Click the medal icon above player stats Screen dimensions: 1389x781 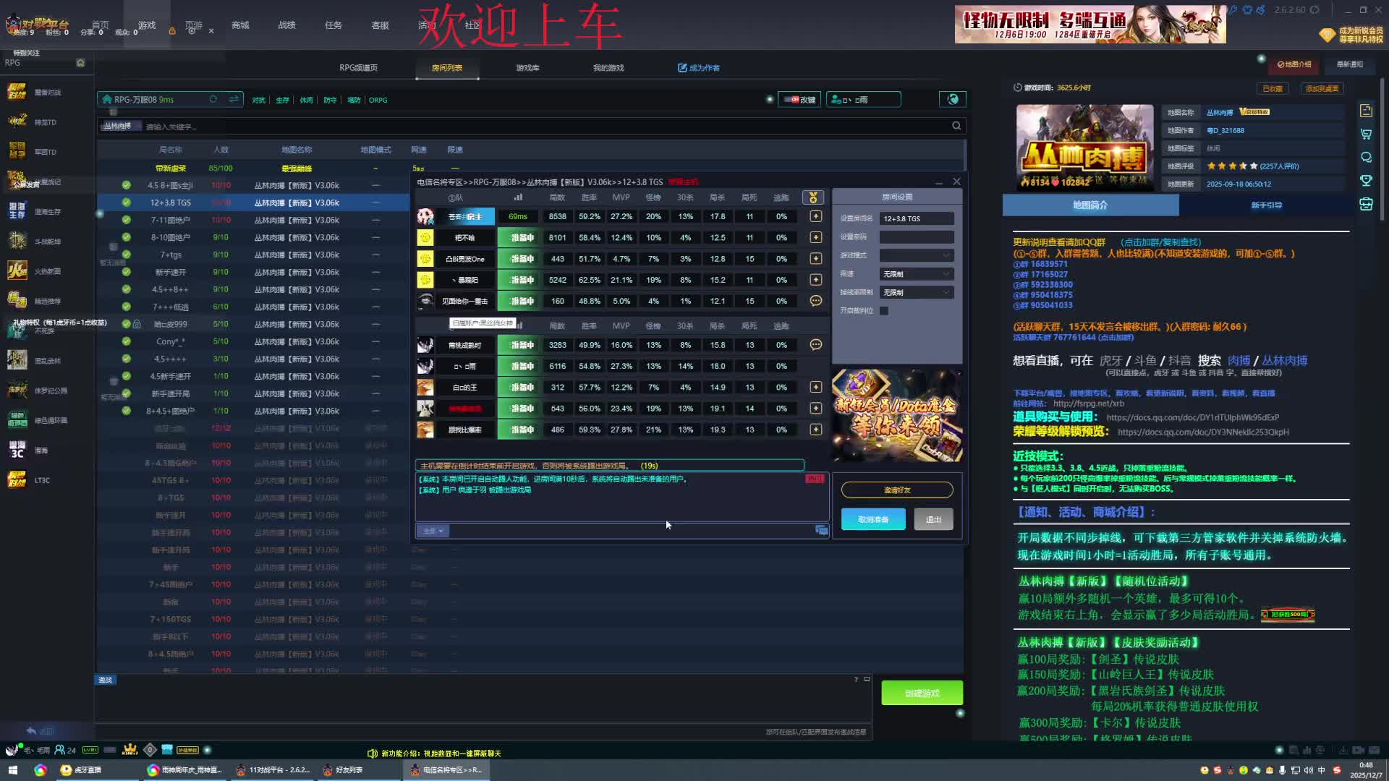813,197
